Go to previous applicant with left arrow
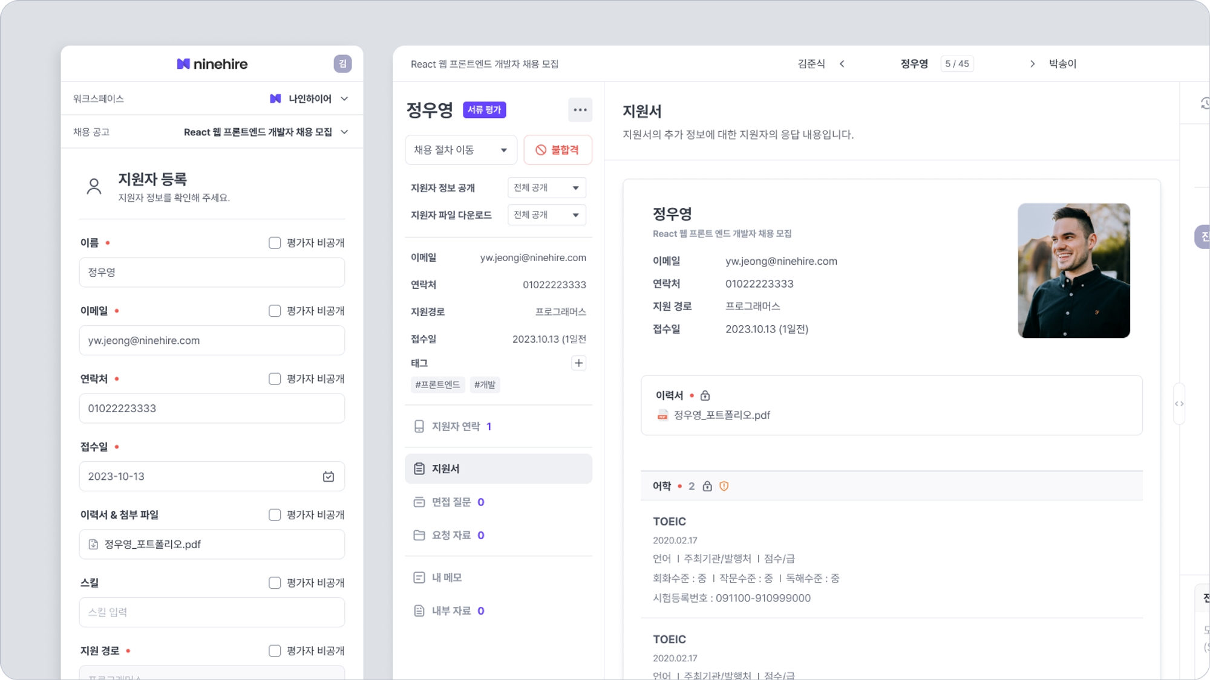 tap(842, 64)
